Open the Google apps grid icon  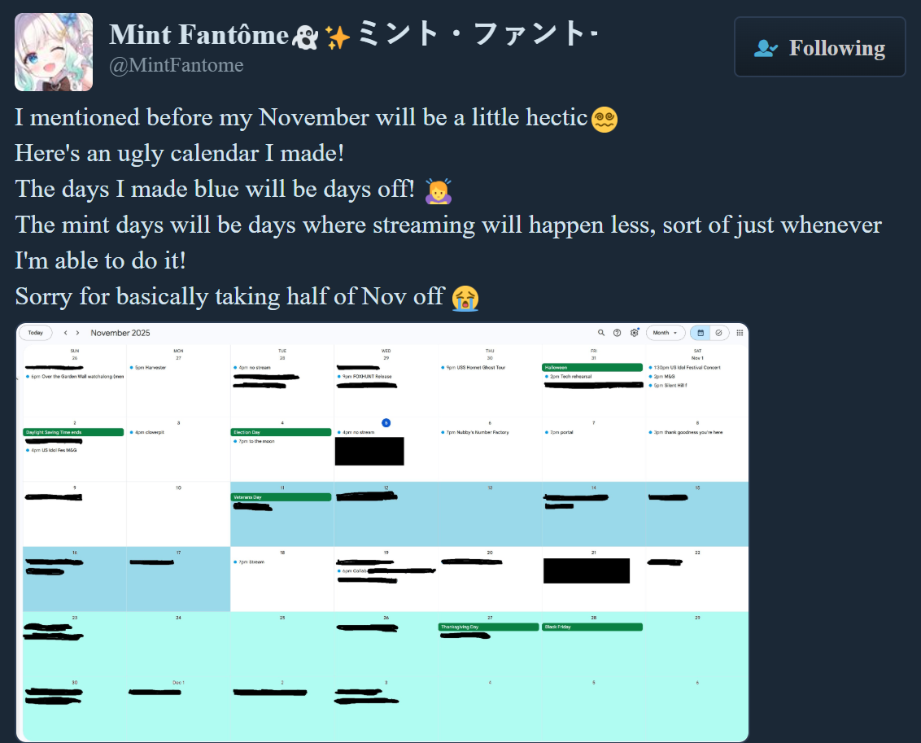pos(740,333)
